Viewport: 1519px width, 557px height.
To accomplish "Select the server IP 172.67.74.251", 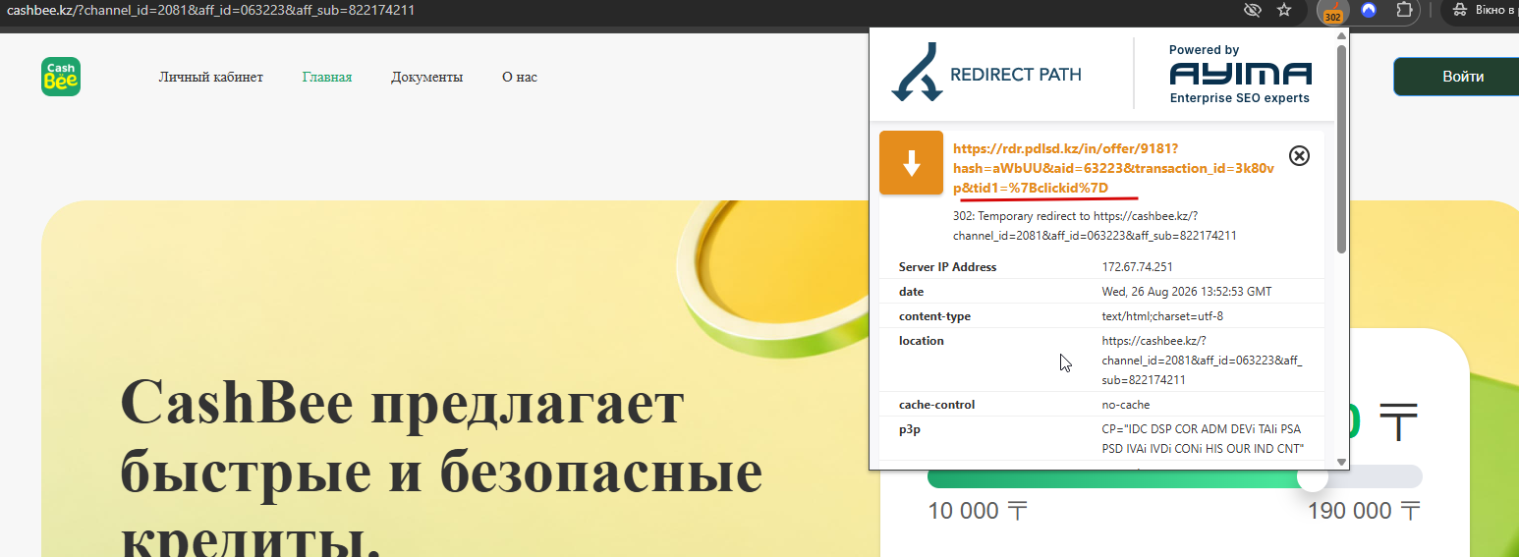I will pos(1137,267).
